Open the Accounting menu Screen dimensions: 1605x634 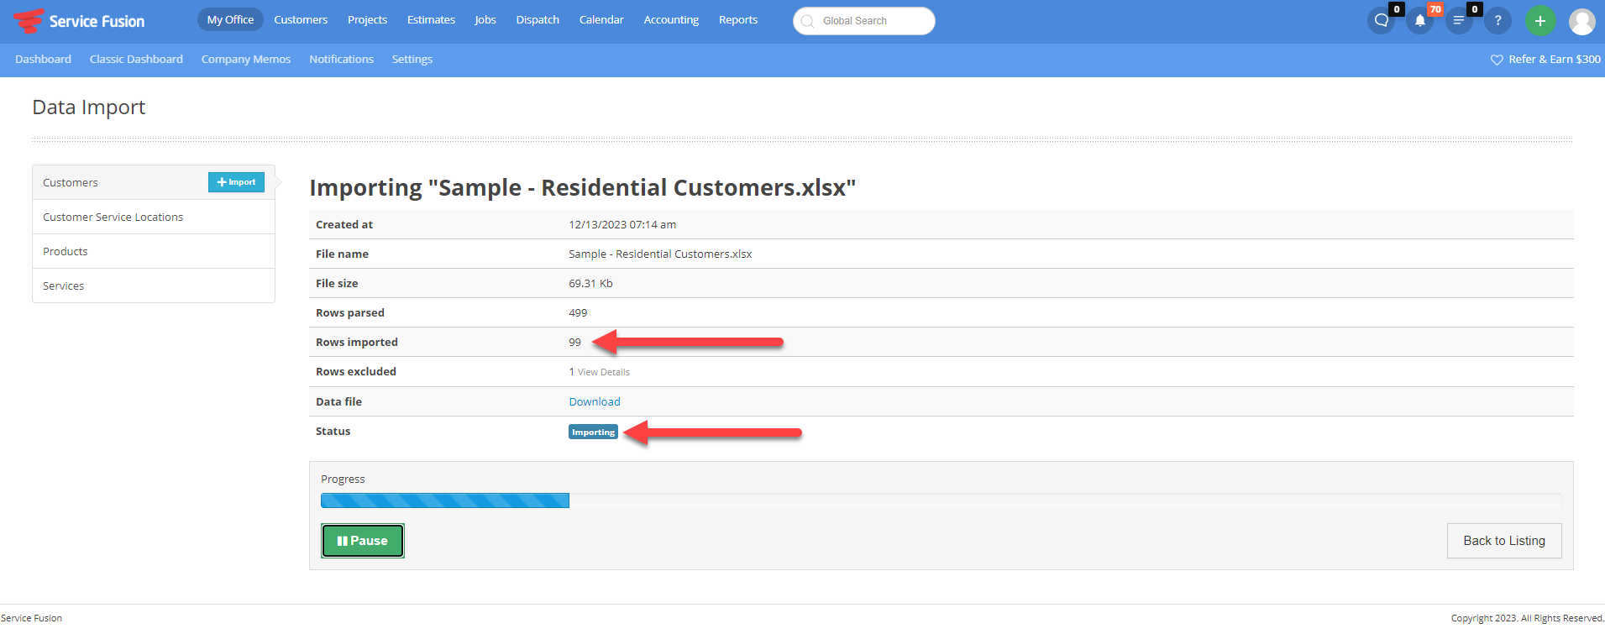coord(671,19)
